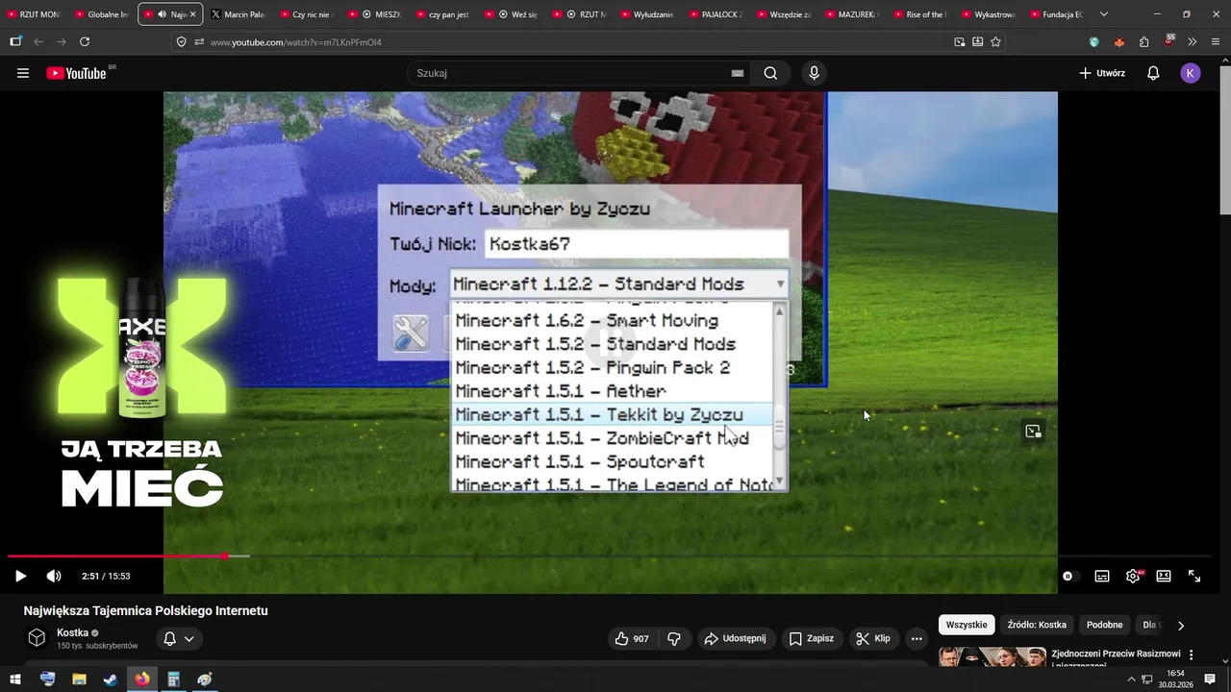1231x692 pixels.
Task: Enter full screen mode
Action: (1194, 576)
